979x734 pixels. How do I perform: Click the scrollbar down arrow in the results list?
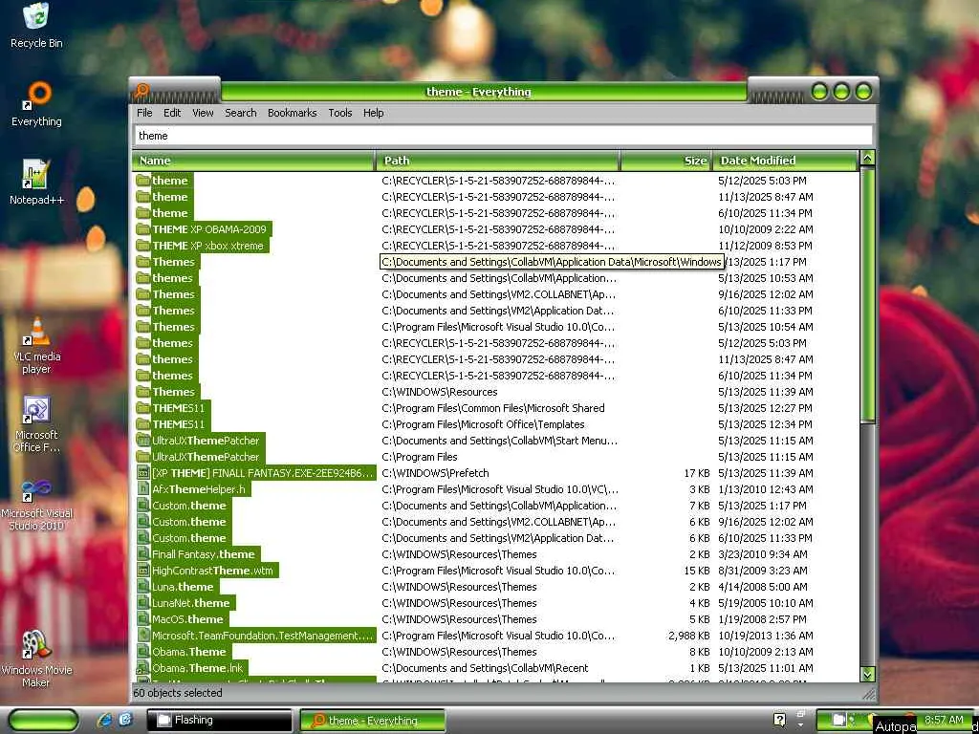tap(866, 674)
